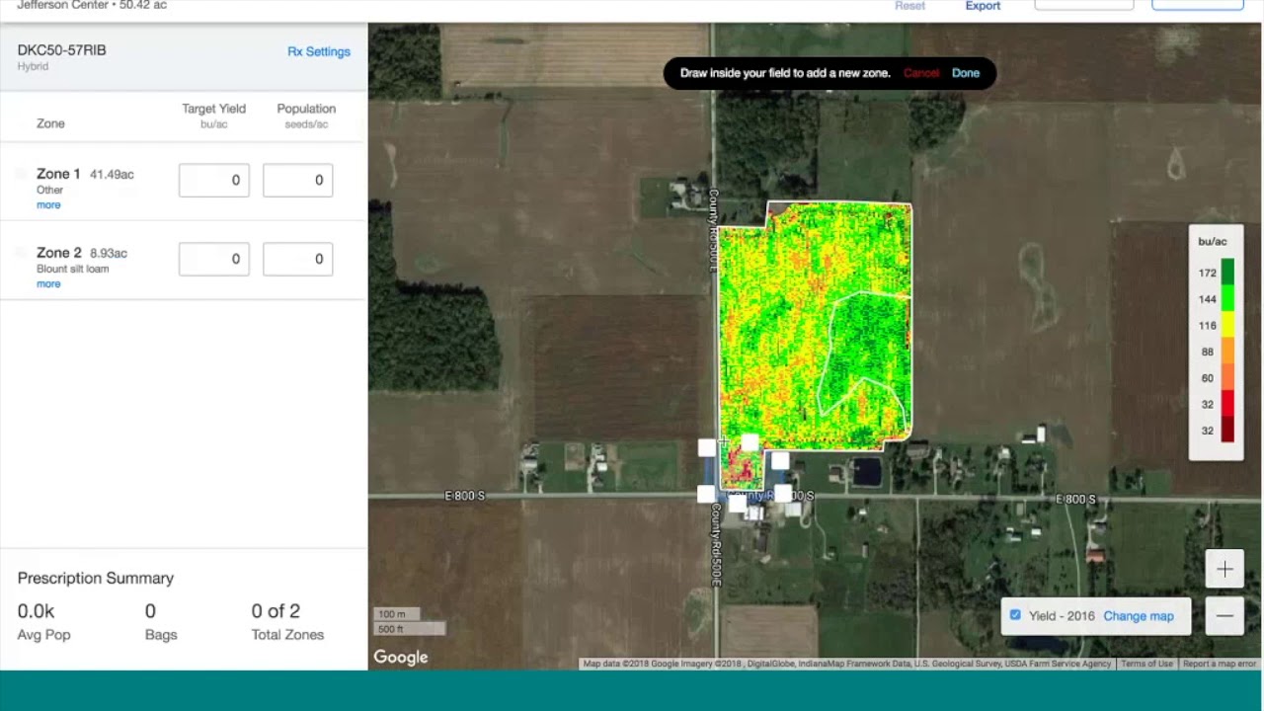Click the '0 of 2' Total Zones value

point(276,611)
